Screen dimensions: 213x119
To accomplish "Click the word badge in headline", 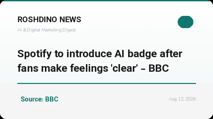I will pos(142,54).
